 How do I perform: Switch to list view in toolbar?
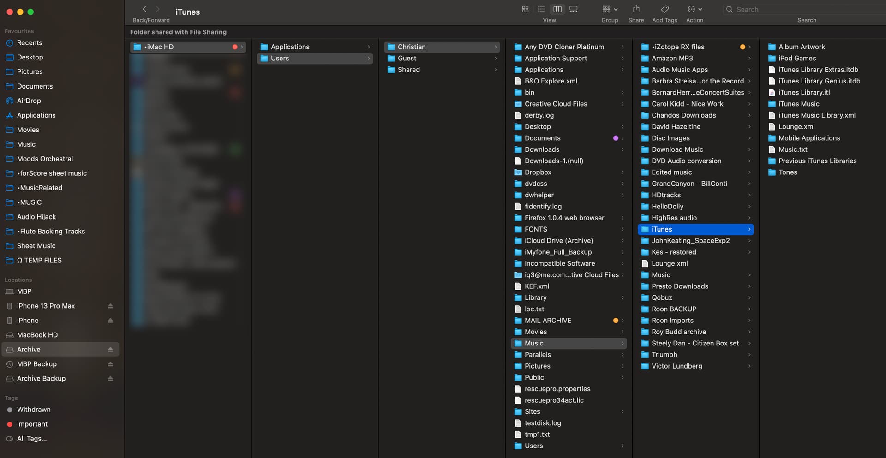click(541, 9)
